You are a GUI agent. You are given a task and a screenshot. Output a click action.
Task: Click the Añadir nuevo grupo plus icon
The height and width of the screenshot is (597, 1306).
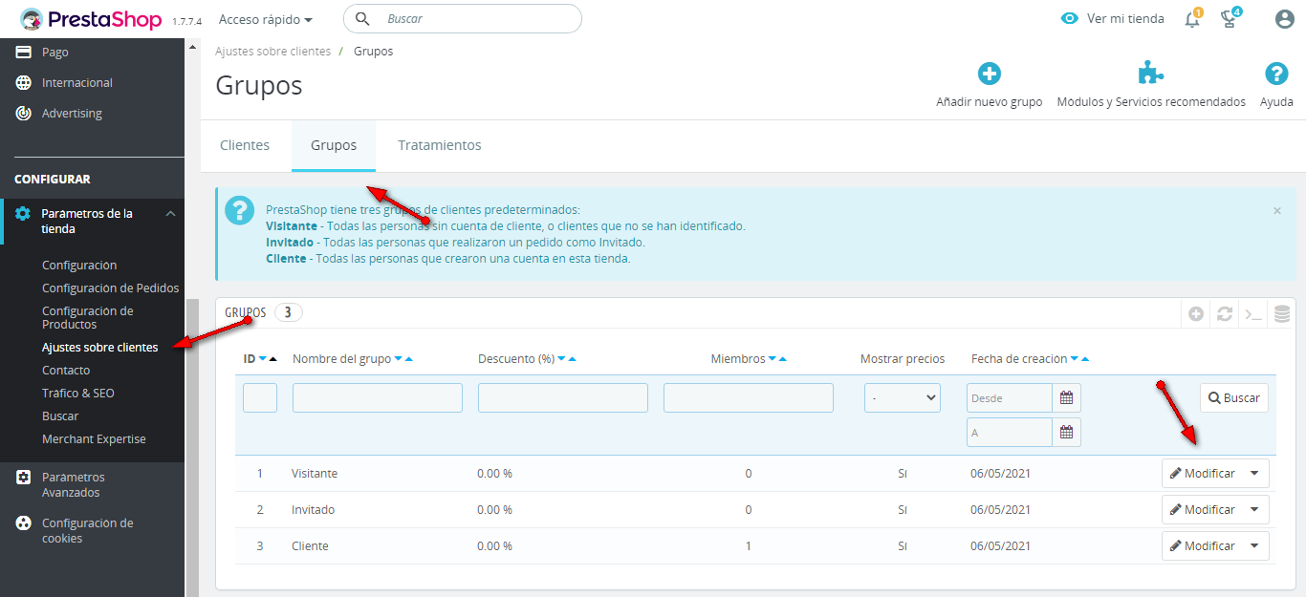click(x=990, y=74)
